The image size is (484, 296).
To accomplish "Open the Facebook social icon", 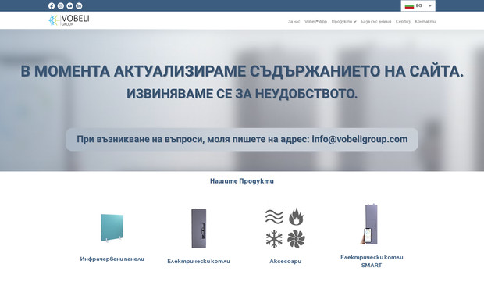I will pos(52,6).
